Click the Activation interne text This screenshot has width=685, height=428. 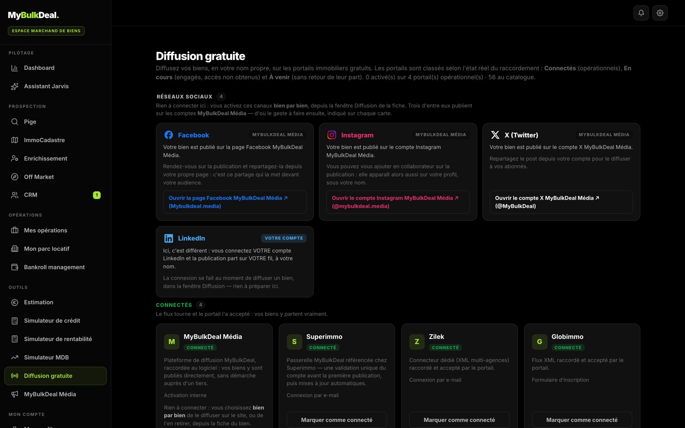coord(185,395)
